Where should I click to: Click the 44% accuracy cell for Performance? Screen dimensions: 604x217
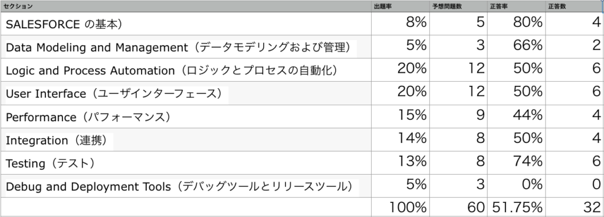click(517, 116)
